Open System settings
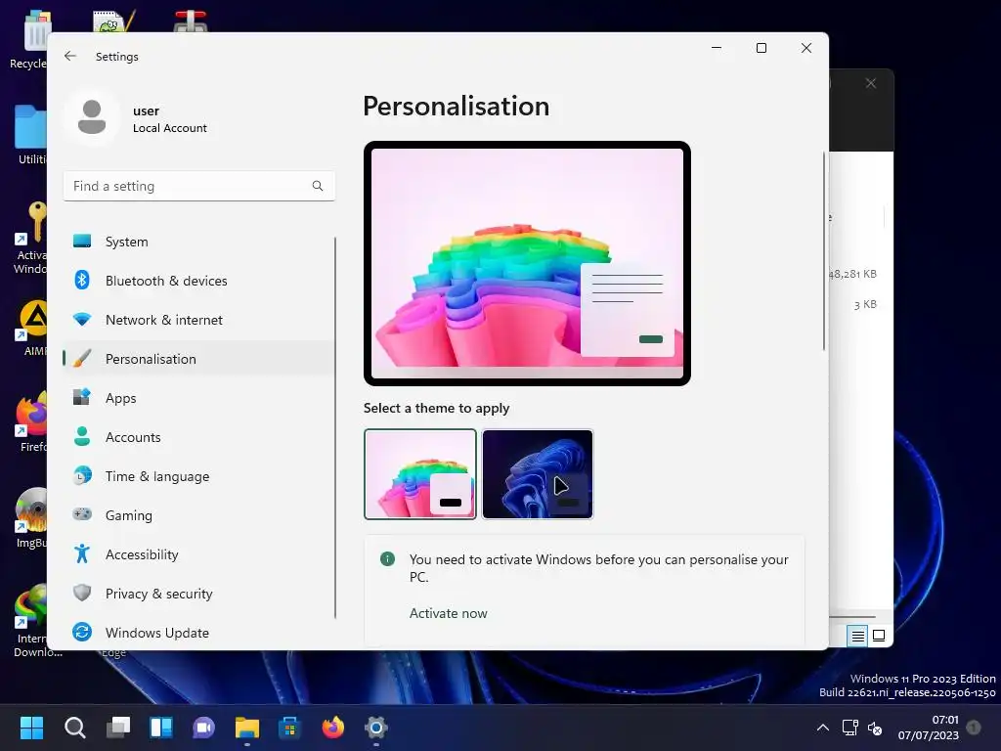The width and height of the screenshot is (1001, 751). pyautogui.click(x=198, y=242)
